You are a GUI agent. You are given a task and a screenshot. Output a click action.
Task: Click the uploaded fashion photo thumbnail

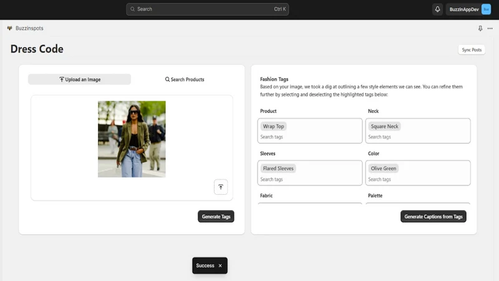coord(132,139)
